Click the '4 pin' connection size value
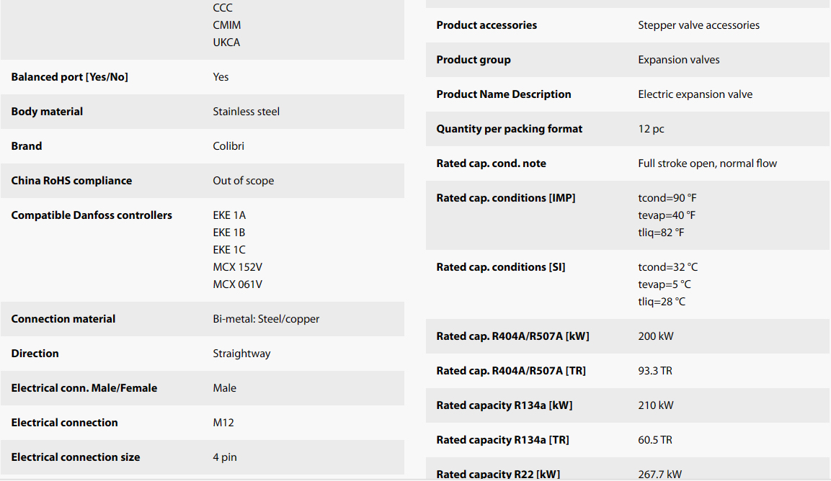Viewport: 831px width, 481px height. (225, 457)
